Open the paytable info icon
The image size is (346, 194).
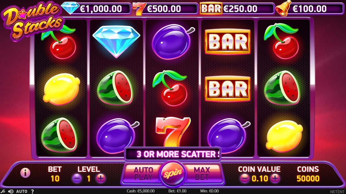25,173
